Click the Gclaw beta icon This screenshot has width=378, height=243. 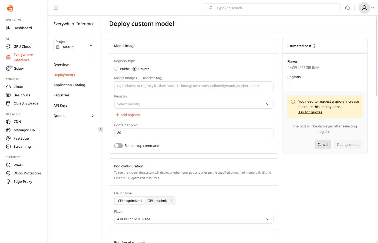point(9,68)
